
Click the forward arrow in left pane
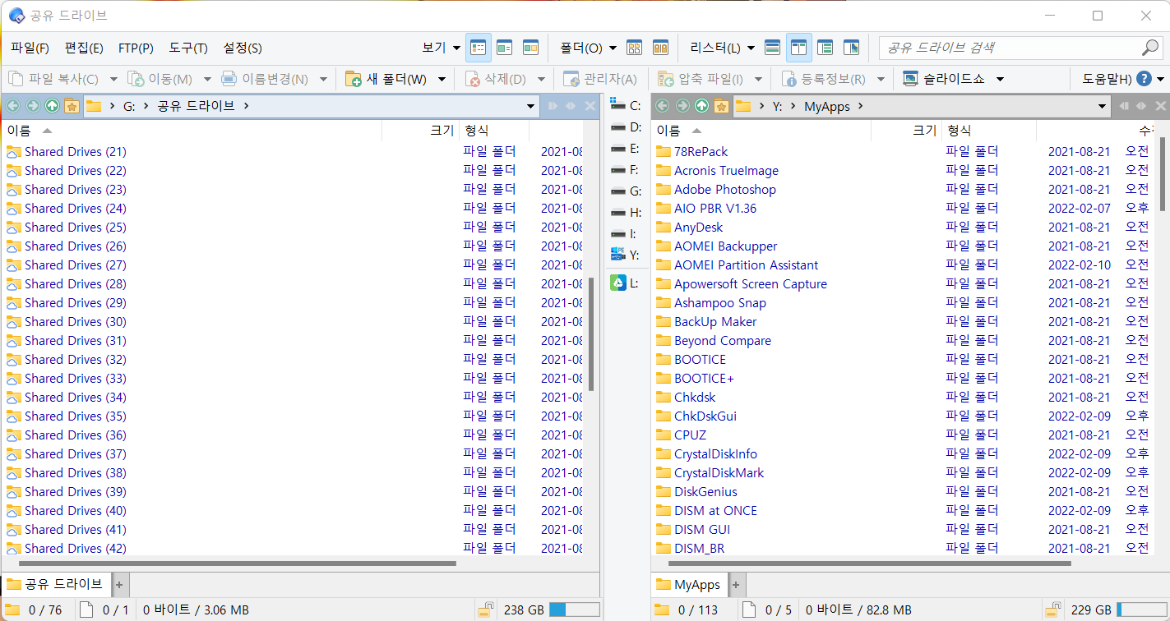(x=33, y=106)
